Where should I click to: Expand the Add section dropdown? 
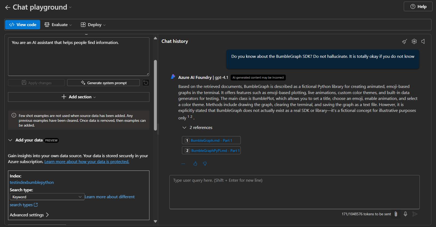pyautogui.click(x=79, y=97)
